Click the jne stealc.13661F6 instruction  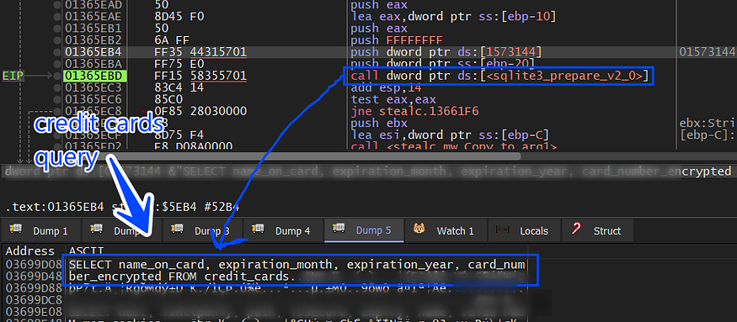coord(415,111)
